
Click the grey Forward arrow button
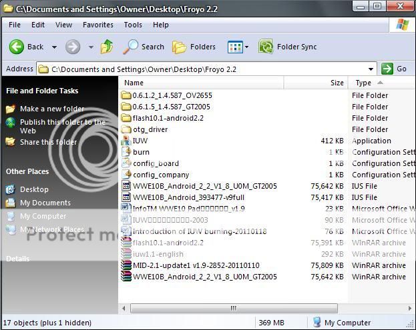click(x=73, y=47)
